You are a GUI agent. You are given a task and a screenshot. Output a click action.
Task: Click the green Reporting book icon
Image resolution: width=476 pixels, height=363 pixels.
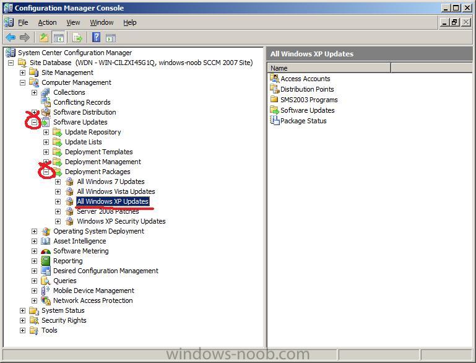point(46,261)
